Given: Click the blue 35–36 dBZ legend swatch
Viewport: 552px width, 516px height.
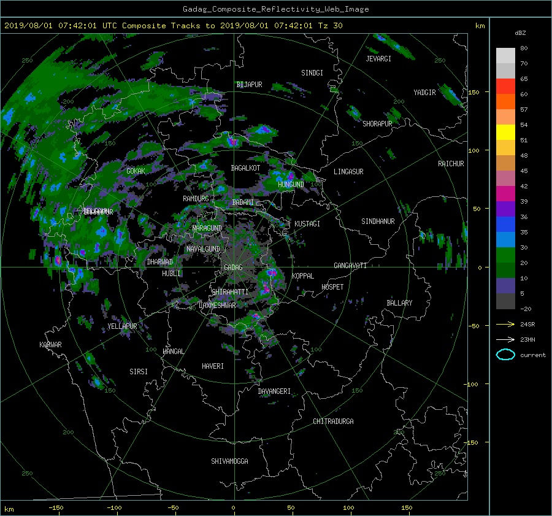Looking at the screenshot, I should [x=505, y=225].
